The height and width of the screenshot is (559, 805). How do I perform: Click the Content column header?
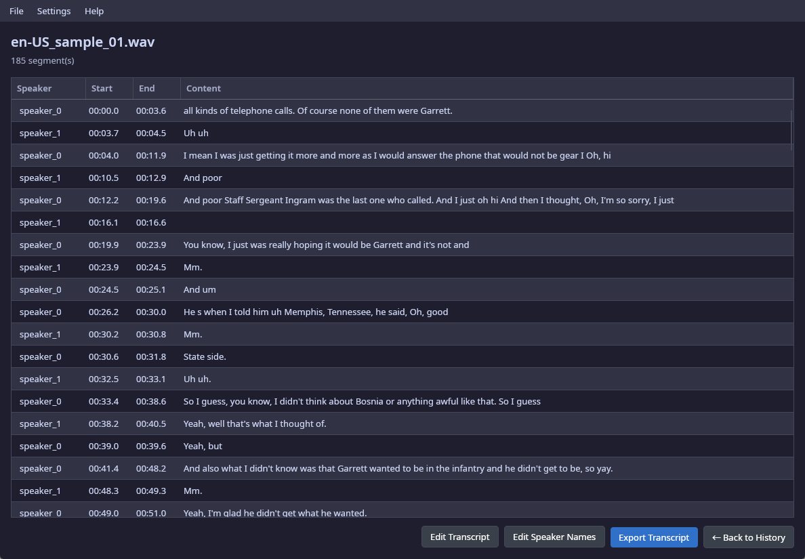(x=487, y=88)
